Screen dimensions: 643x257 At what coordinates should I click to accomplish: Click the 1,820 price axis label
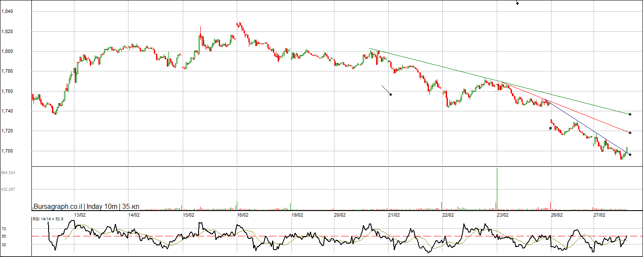pyautogui.click(x=7, y=31)
